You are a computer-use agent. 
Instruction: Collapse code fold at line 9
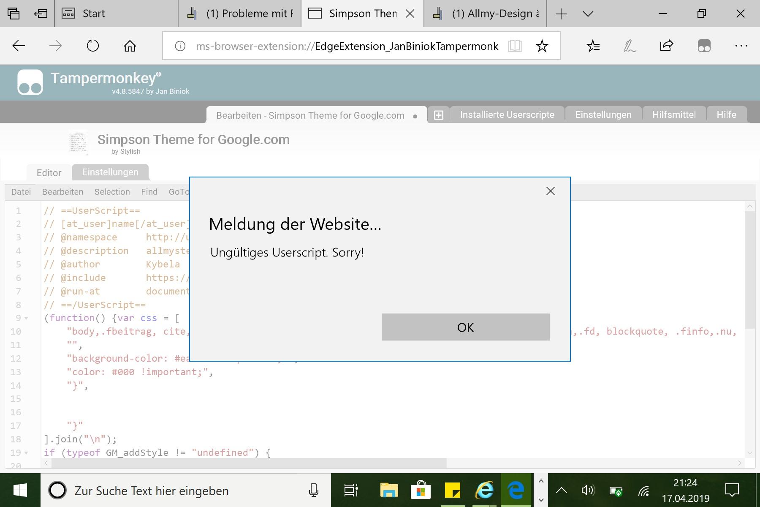[27, 318]
